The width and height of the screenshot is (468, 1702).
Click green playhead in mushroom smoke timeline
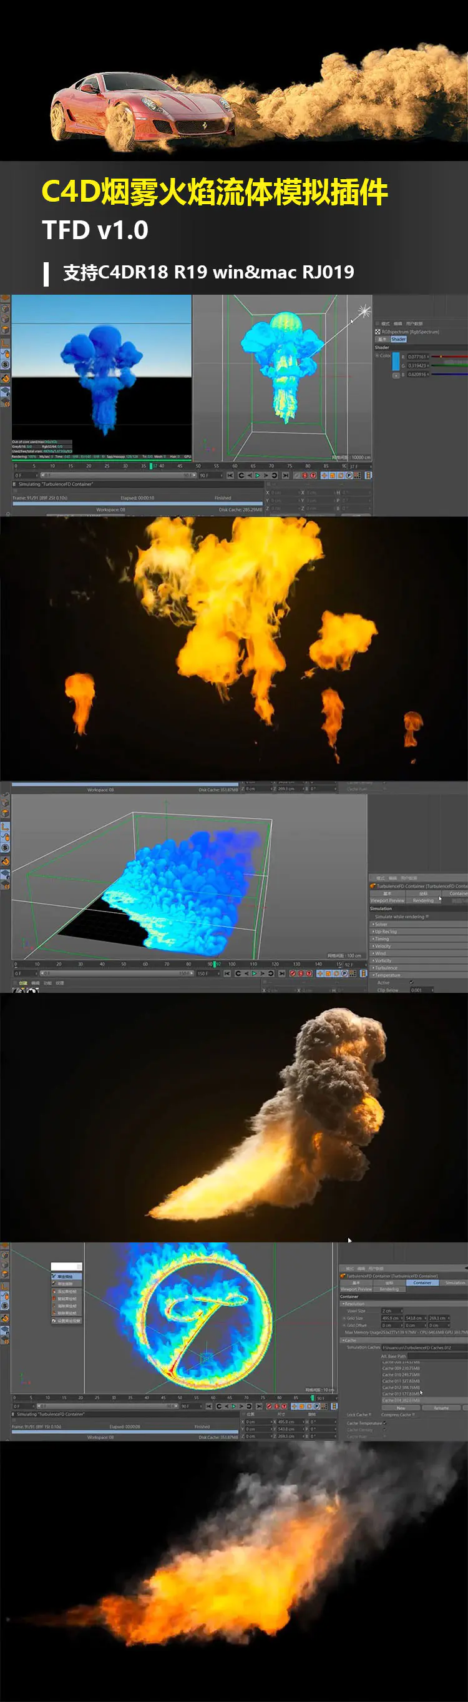coord(151,466)
